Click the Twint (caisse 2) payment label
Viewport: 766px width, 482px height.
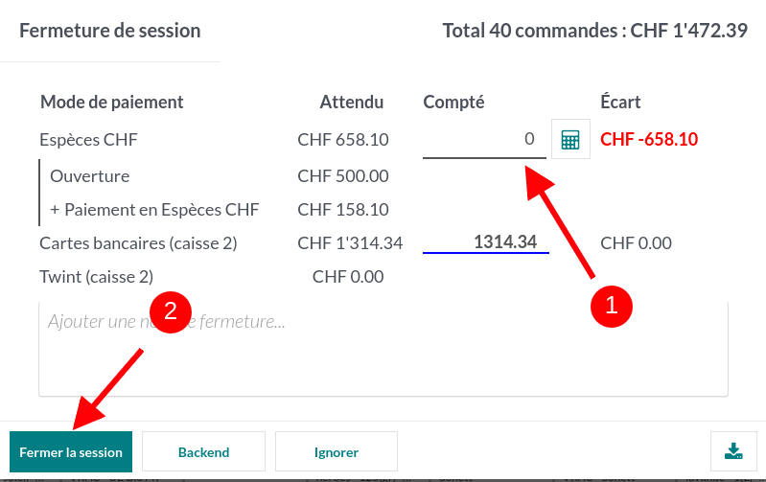click(x=96, y=277)
